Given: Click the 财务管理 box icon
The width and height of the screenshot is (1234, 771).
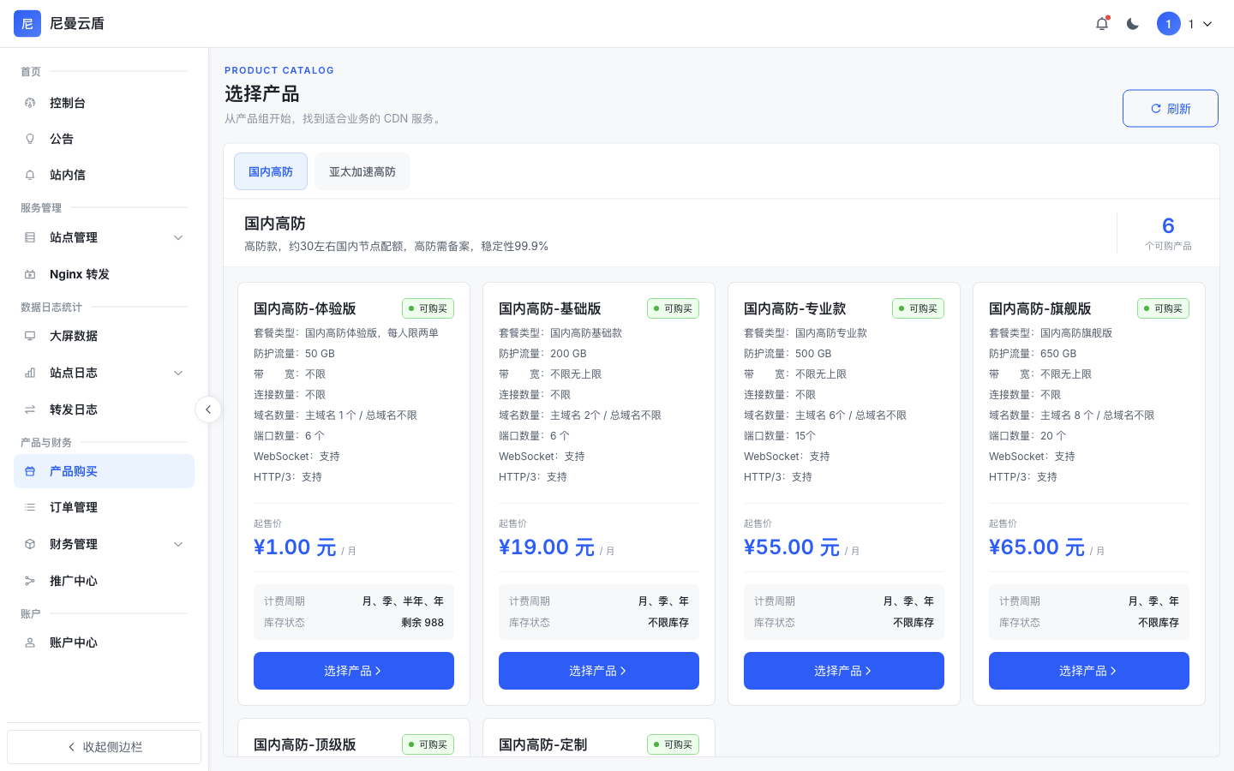Looking at the screenshot, I should click(x=30, y=544).
